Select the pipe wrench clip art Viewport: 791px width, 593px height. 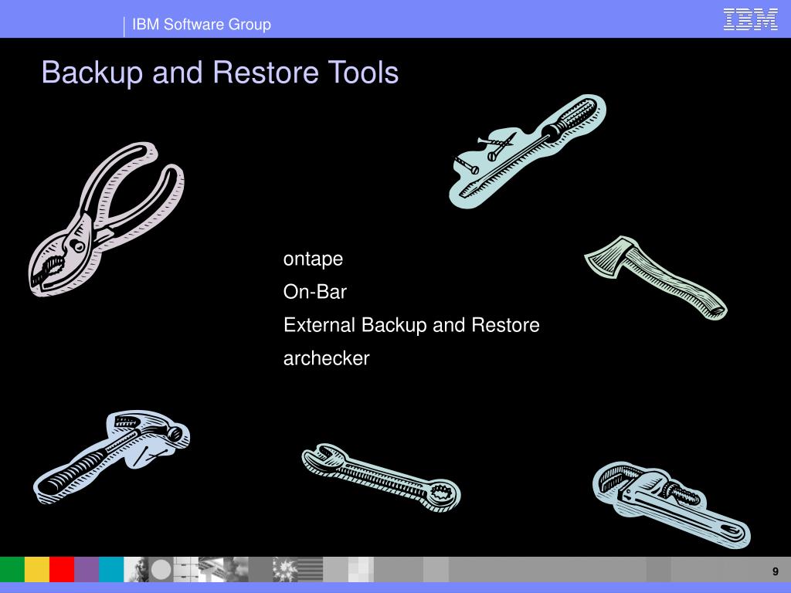tap(671, 505)
